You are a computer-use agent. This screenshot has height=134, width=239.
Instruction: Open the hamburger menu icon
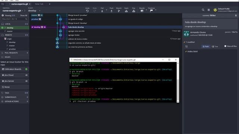(x=209, y=10)
